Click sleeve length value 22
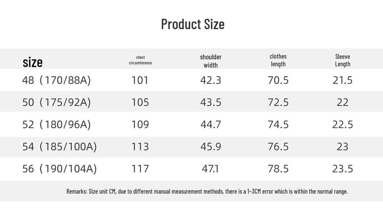Image resolution: width=383 pixels, height=222 pixels. [x=343, y=102]
